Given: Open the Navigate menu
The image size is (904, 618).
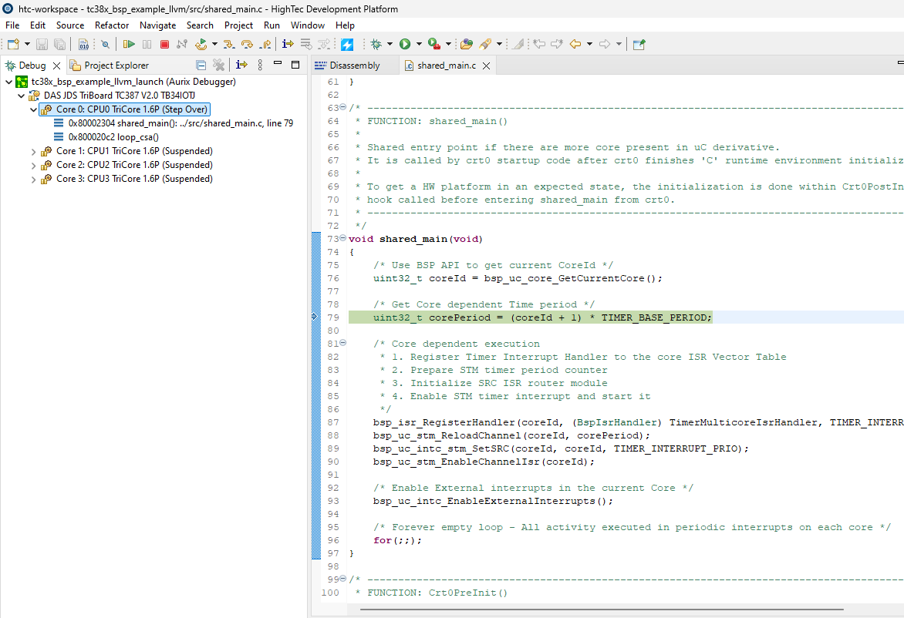Looking at the screenshot, I should (157, 25).
